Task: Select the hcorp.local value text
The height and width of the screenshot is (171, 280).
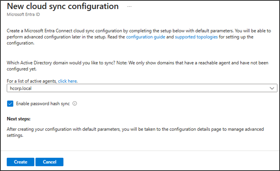Action: (20, 88)
